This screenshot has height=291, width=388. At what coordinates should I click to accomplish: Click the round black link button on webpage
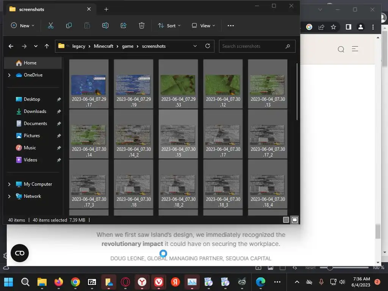click(x=20, y=253)
